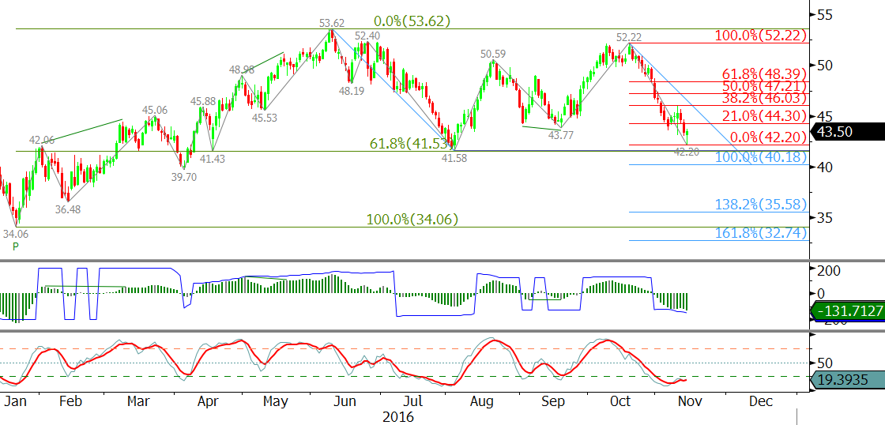Click the 55 price axis tick
This screenshot has height=425, width=885.
tap(825, 14)
